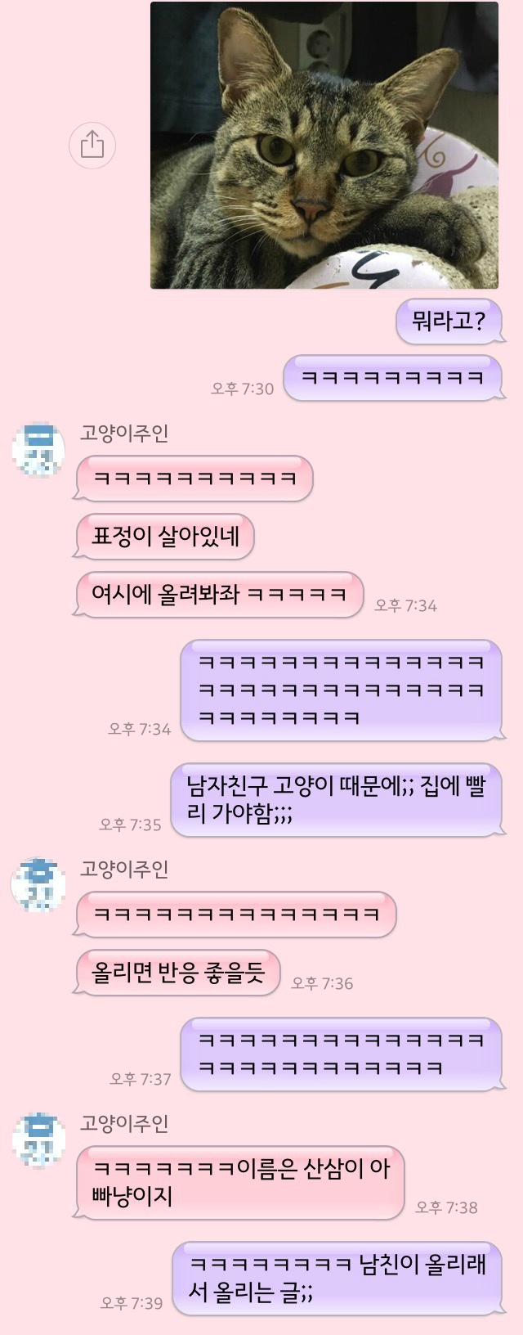This screenshot has height=1335, width=523.
Task: Tap the '여시에 올려봐좌' message bubble
Action: [x=218, y=594]
